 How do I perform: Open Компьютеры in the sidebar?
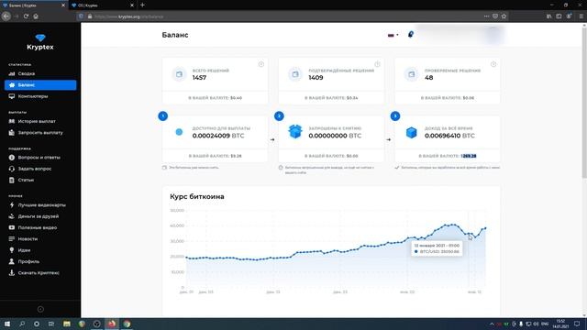point(28,96)
